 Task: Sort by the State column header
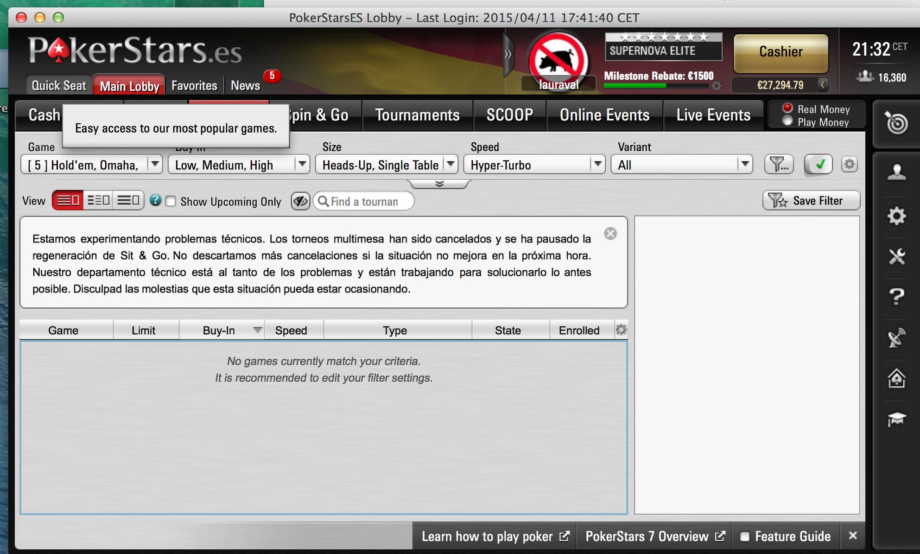tap(511, 330)
